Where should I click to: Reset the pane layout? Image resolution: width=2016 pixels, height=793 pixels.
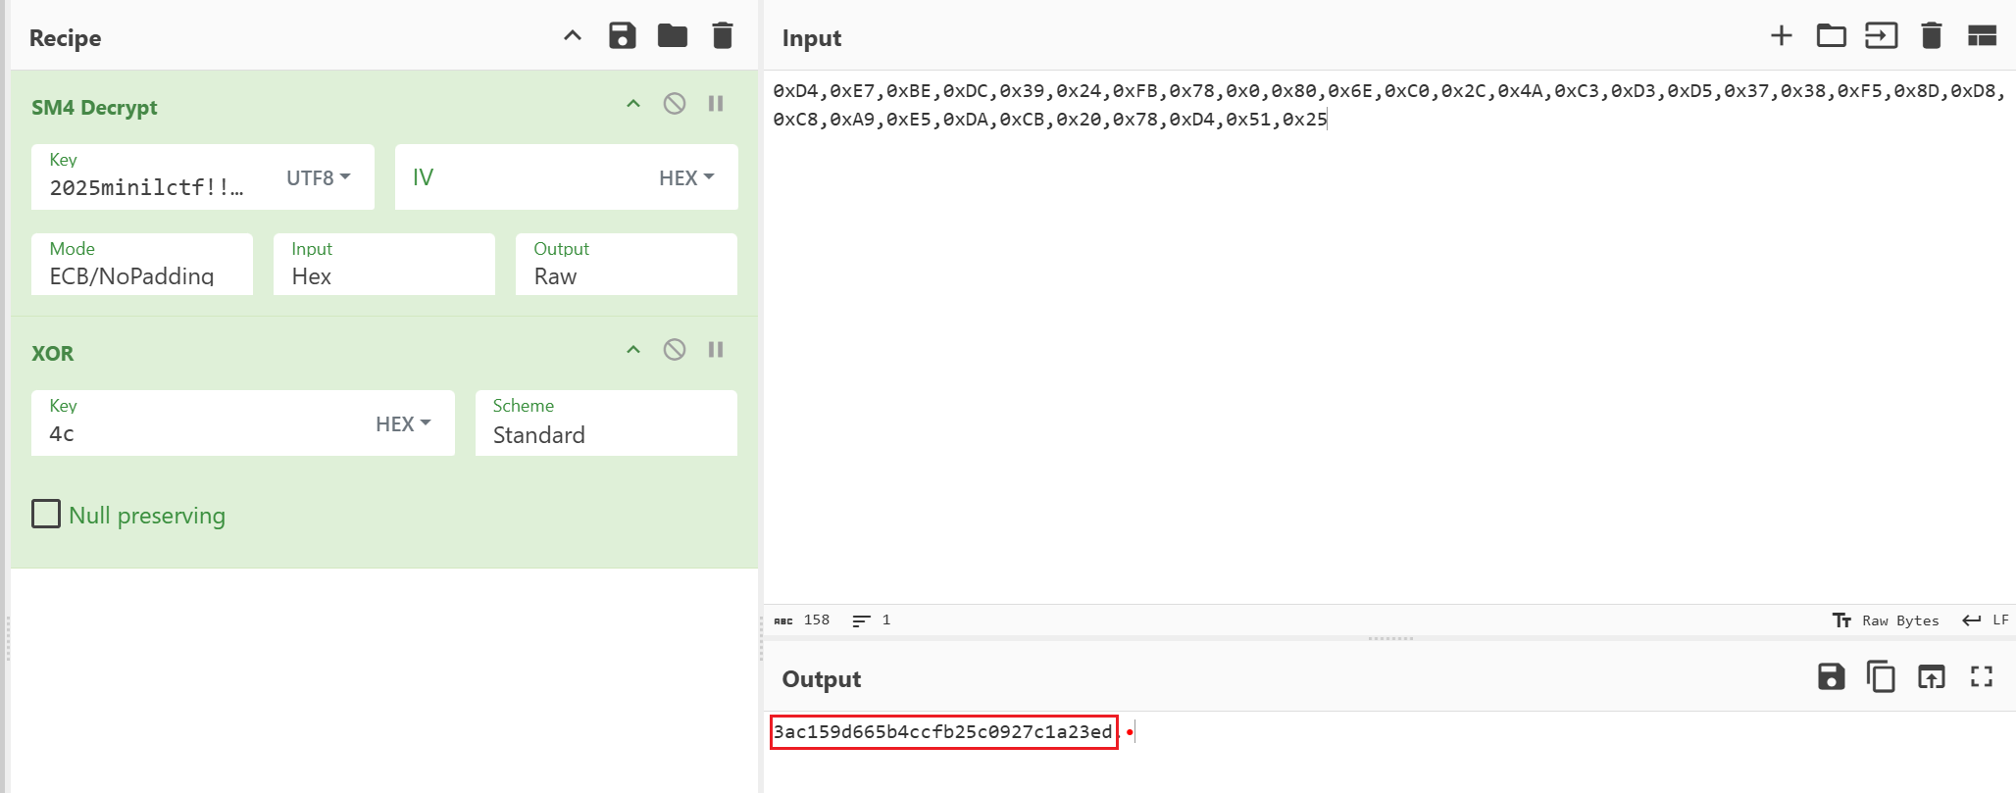(1982, 36)
